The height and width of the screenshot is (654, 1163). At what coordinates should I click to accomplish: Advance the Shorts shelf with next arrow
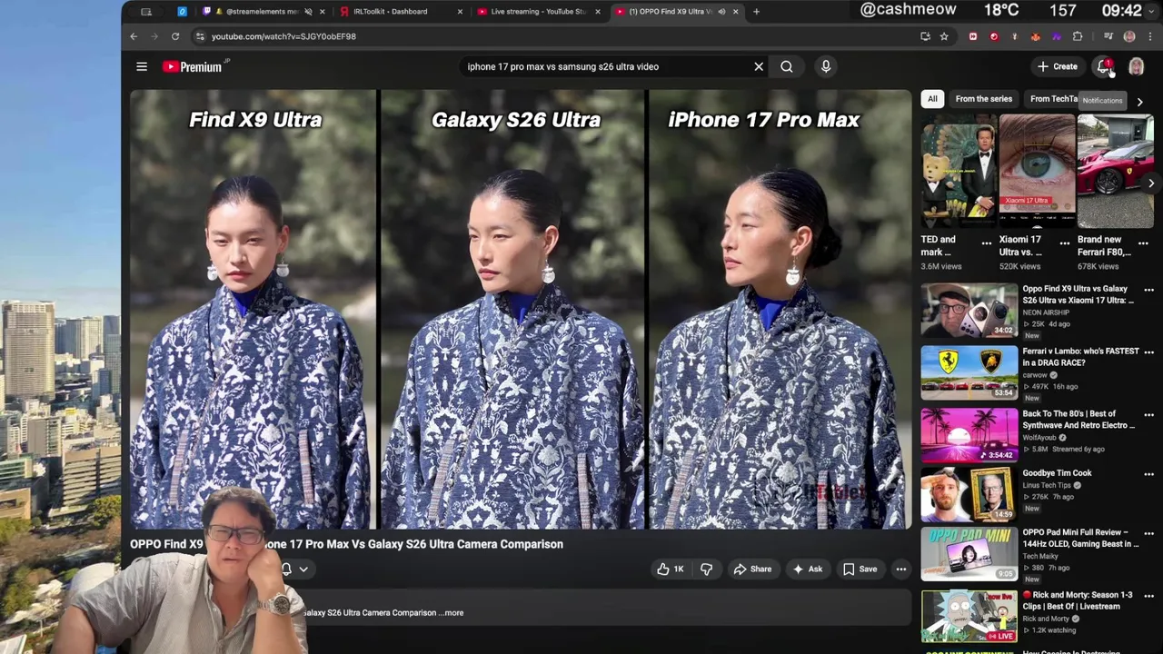pyautogui.click(x=1151, y=183)
